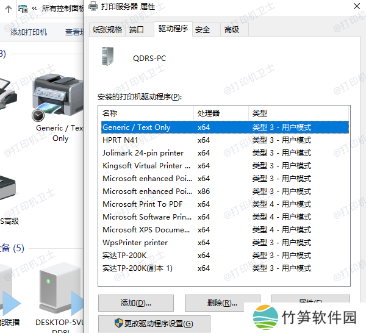Click the shield icon on change driver settings
The image size is (366, 333).
click(x=119, y=323)
